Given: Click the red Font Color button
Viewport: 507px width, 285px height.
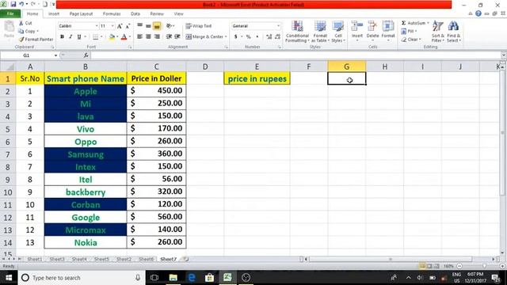Looking at the screenshot, I should pyautogui.click(x=124, y=37).
